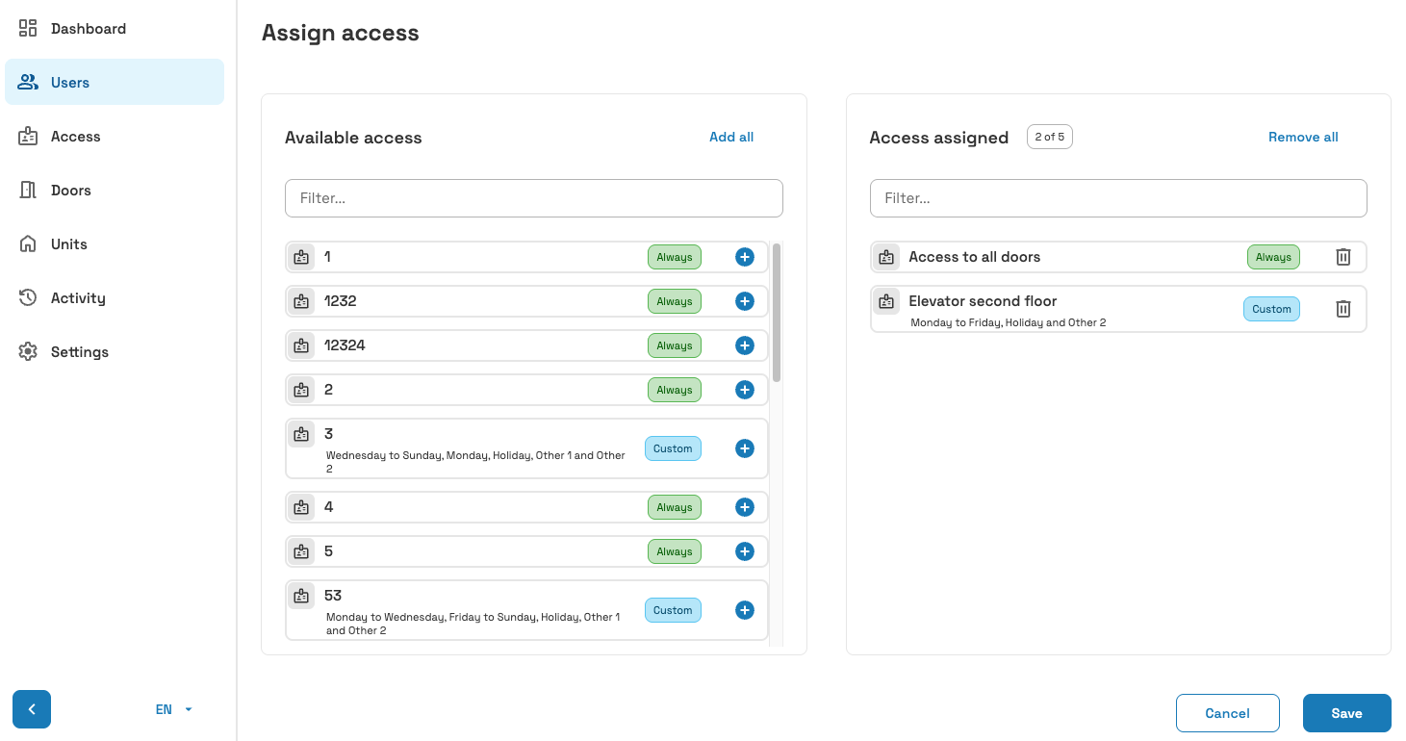Click the plus icon on access '4'
This screenshot has height=741, width=1406.
pos(744,507)
